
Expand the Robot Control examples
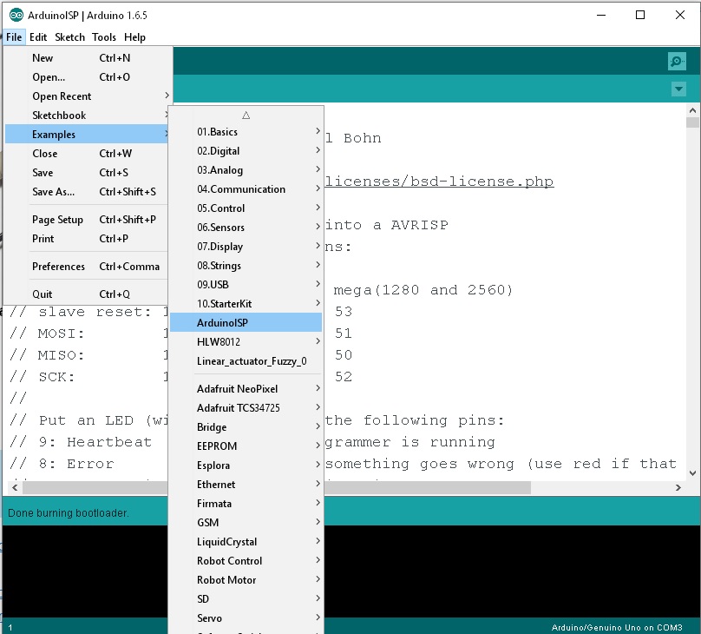coord(246,561)
